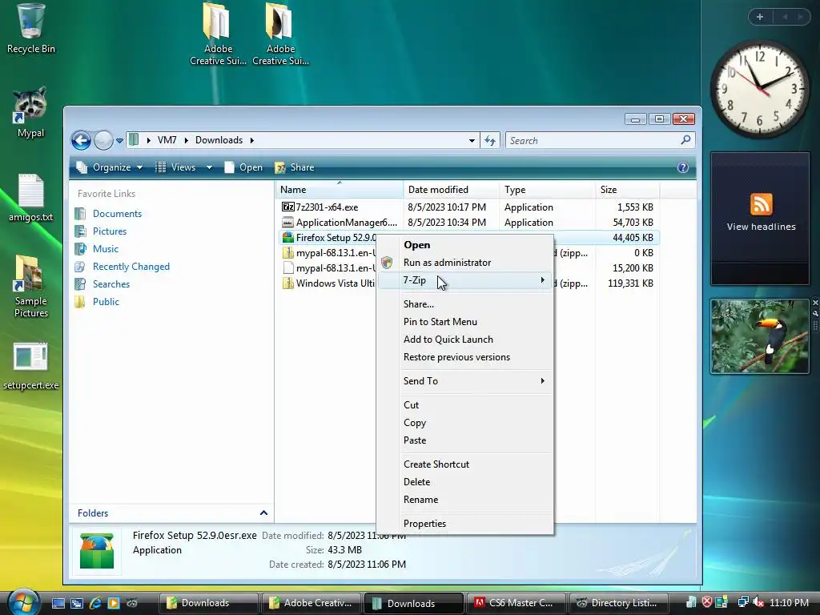Screen dimensions: 820x615
Task: Sort by the Date modified column
Action: [451, 190]
